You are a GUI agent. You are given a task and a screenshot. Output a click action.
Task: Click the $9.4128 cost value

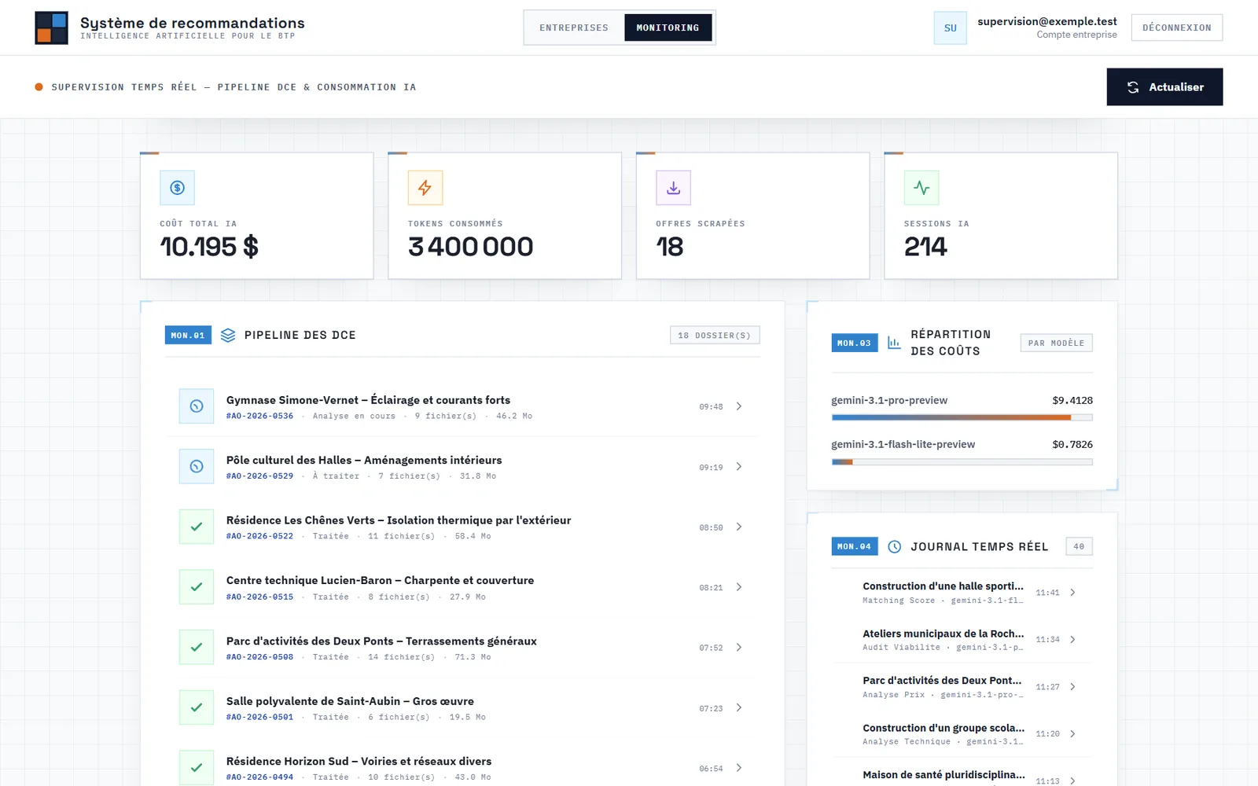coord(1072,400)
